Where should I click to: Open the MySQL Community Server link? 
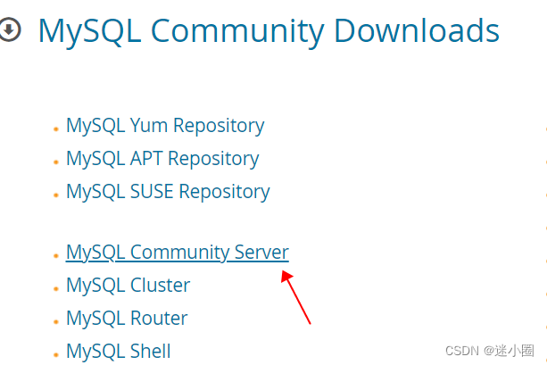[x=178, y=253]
